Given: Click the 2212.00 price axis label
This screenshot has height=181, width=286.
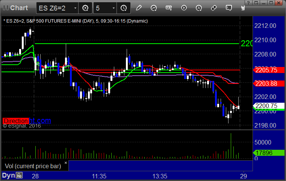Looking at the screenshot, I should pos(265,26).
